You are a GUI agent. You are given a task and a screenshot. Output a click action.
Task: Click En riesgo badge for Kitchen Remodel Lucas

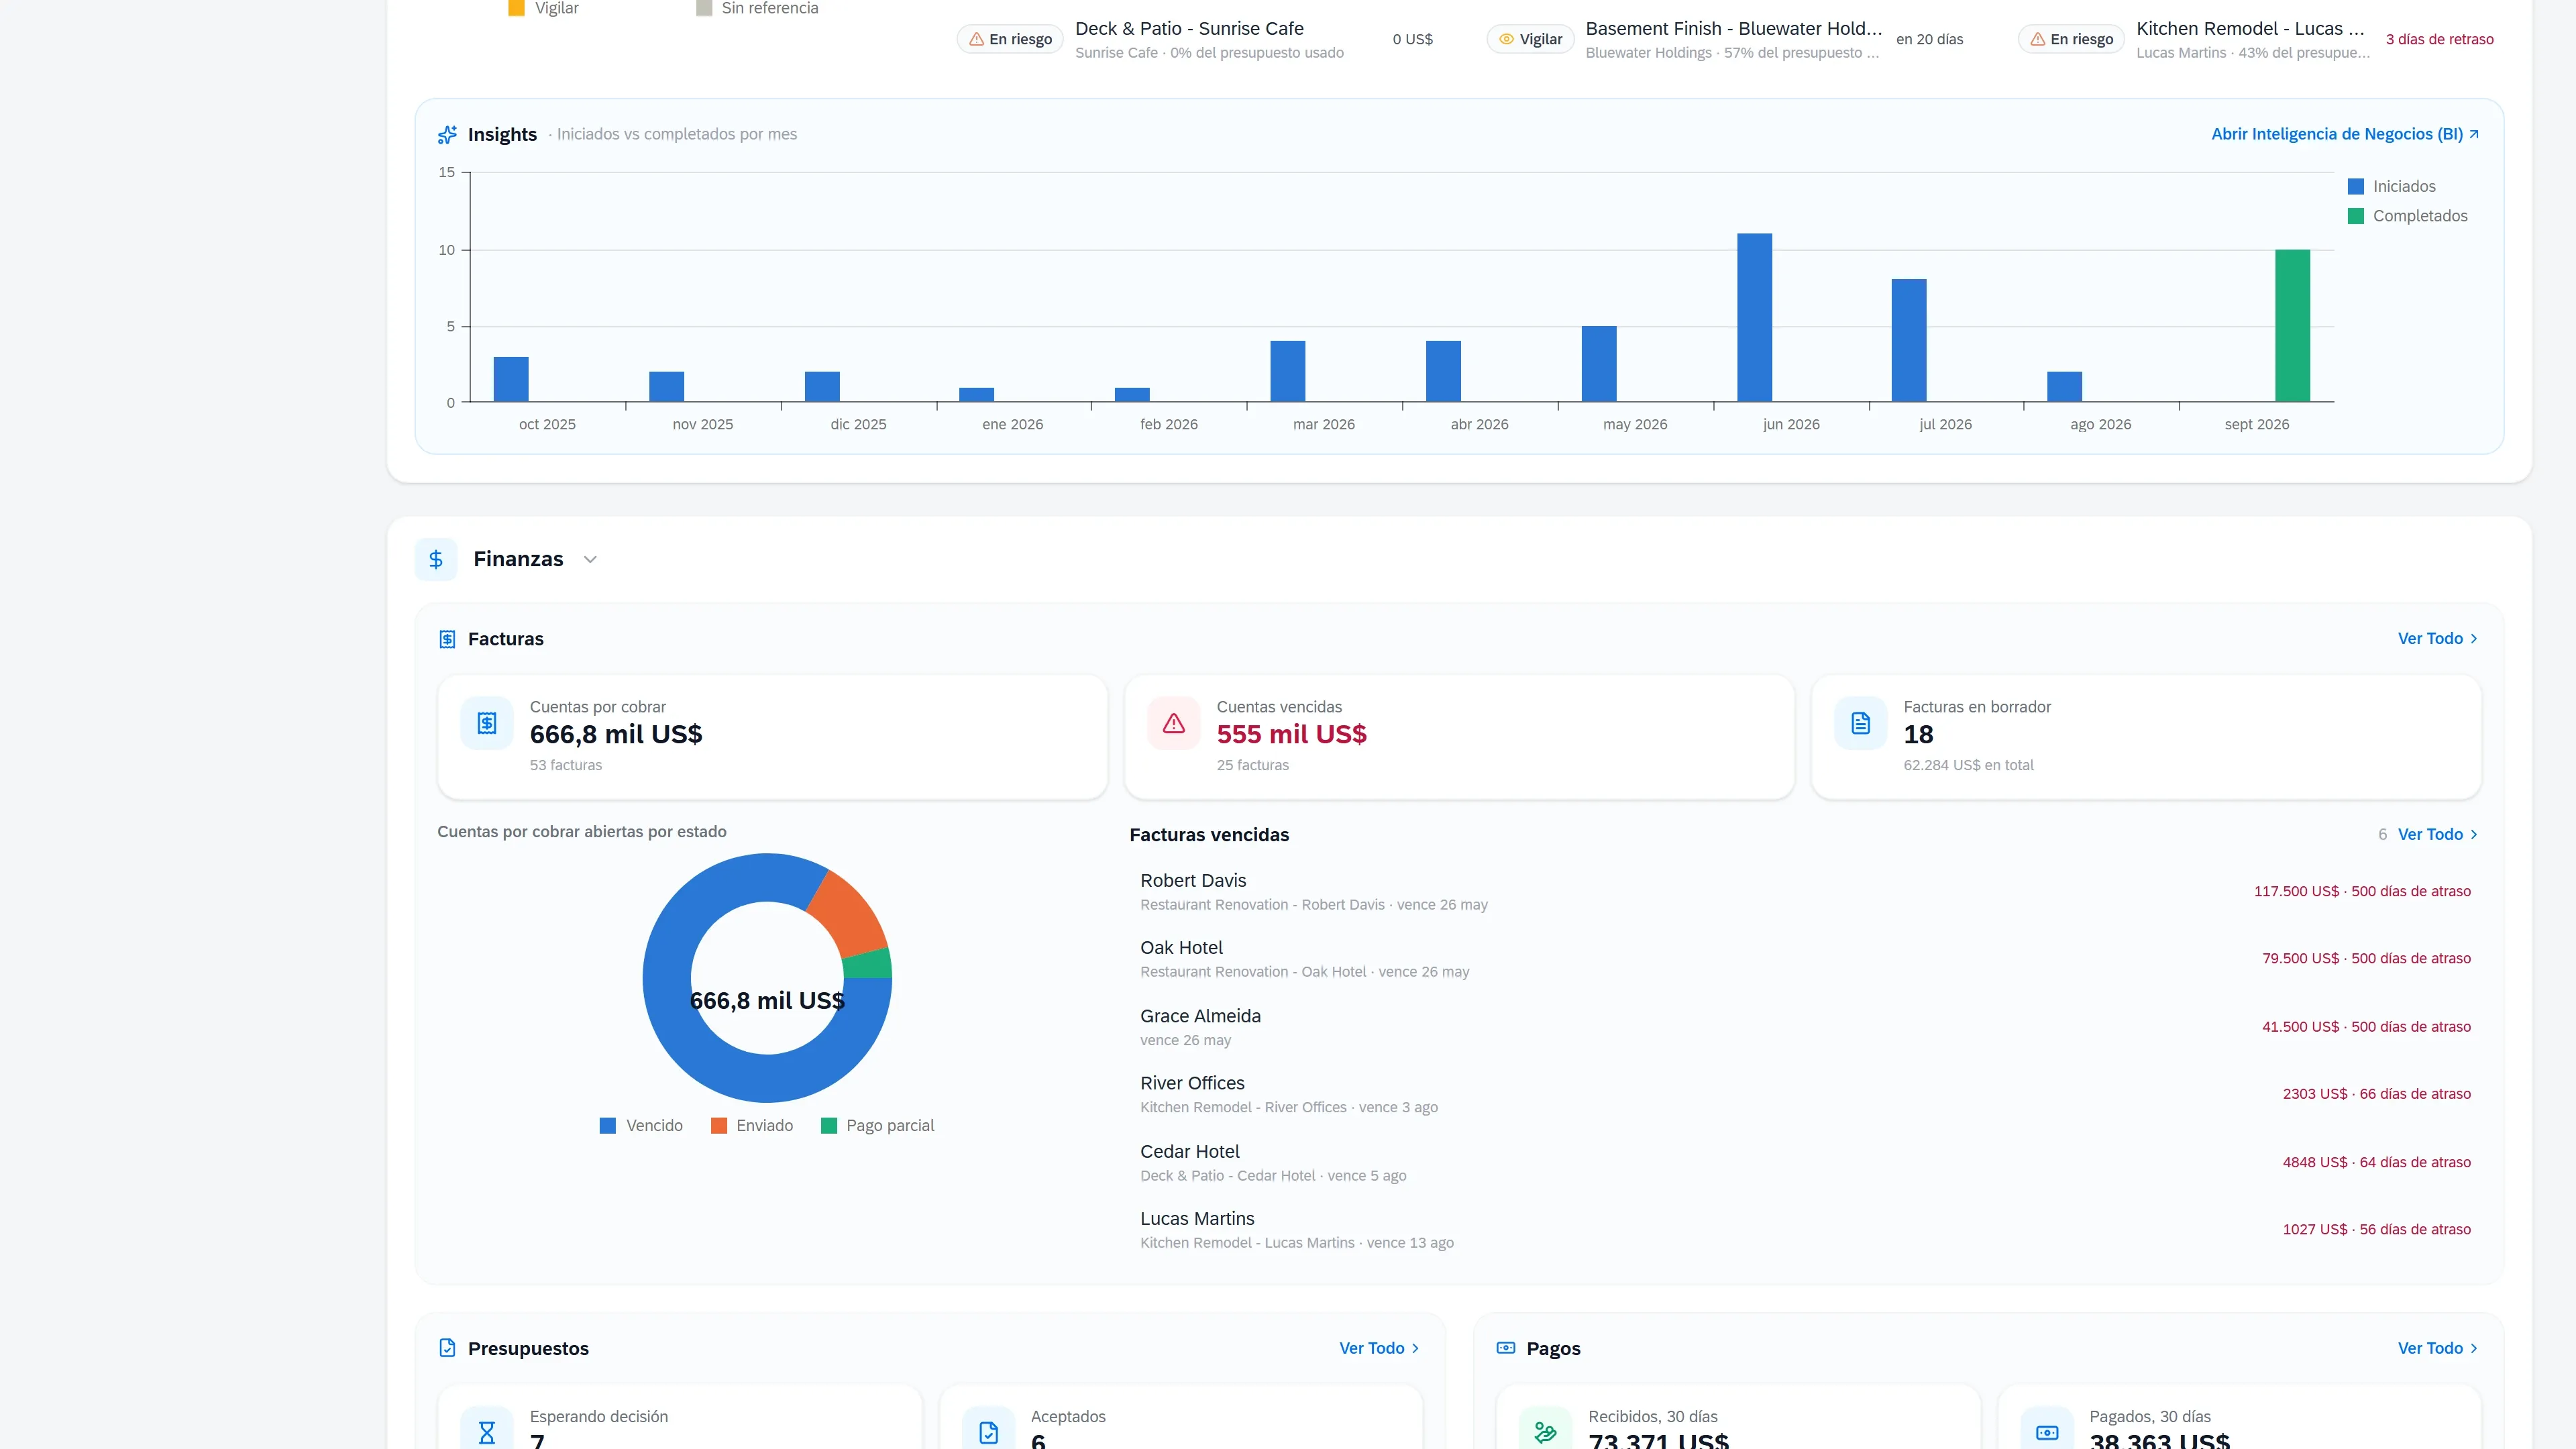coord(2071,39)
